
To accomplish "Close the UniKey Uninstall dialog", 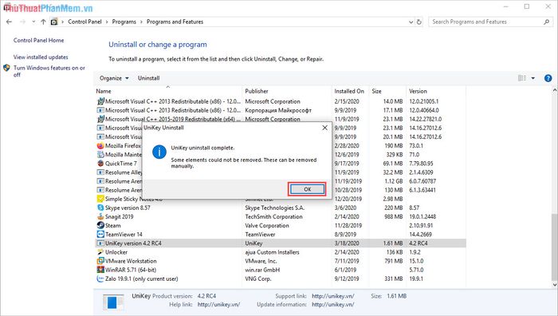I will click(x=324, y=128).
